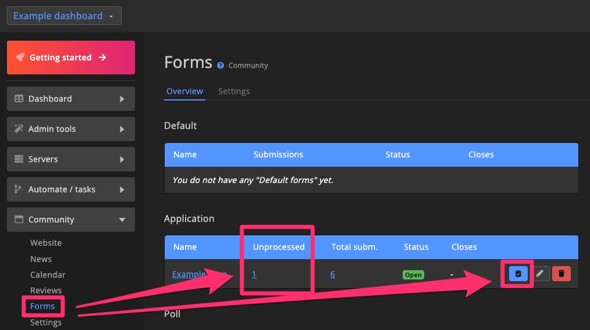Click the blue process submissions clipboard icon

518,274
